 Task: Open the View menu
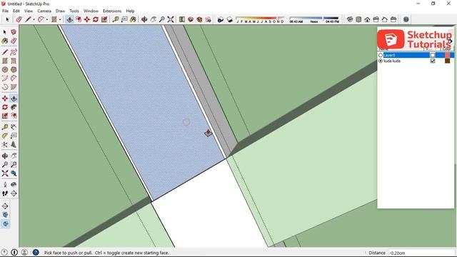pos(29,11)
